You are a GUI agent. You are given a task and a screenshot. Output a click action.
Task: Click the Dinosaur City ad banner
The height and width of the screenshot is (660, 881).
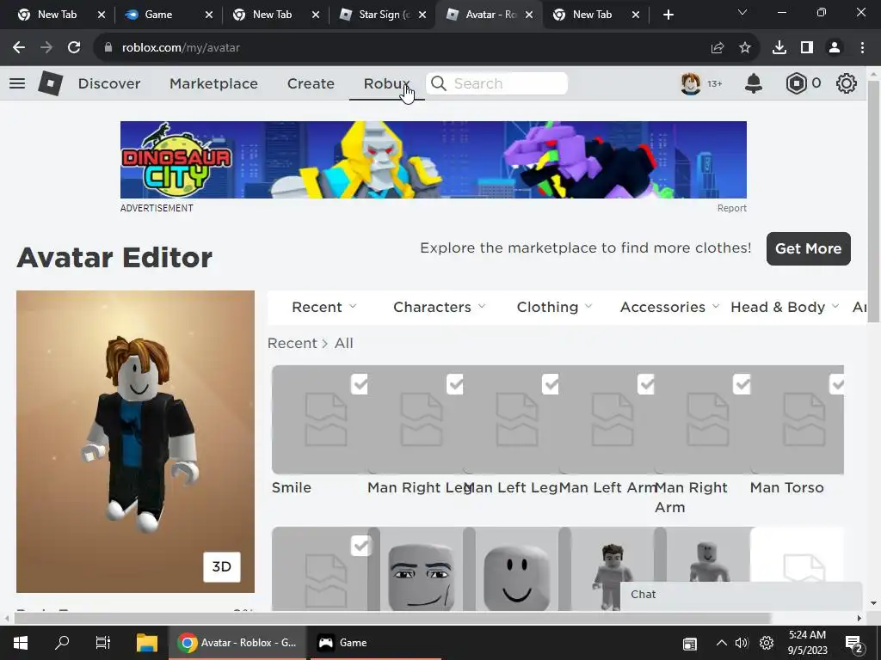coord(434,159)
